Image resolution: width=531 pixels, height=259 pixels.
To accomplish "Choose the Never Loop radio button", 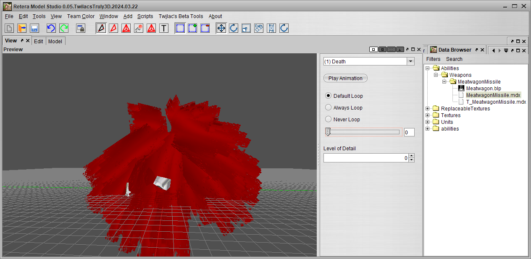I will click(x=329, y=119).
